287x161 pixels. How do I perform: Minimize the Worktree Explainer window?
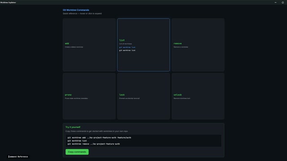(275, 3)
